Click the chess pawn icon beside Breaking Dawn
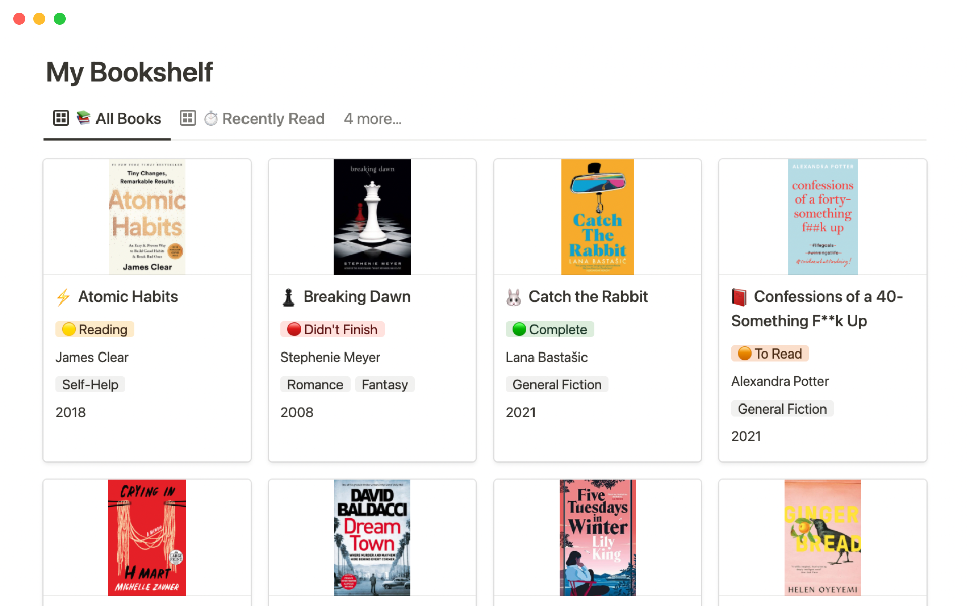The height and width of the screenshot is (606, 970). [x=288, y=297]
